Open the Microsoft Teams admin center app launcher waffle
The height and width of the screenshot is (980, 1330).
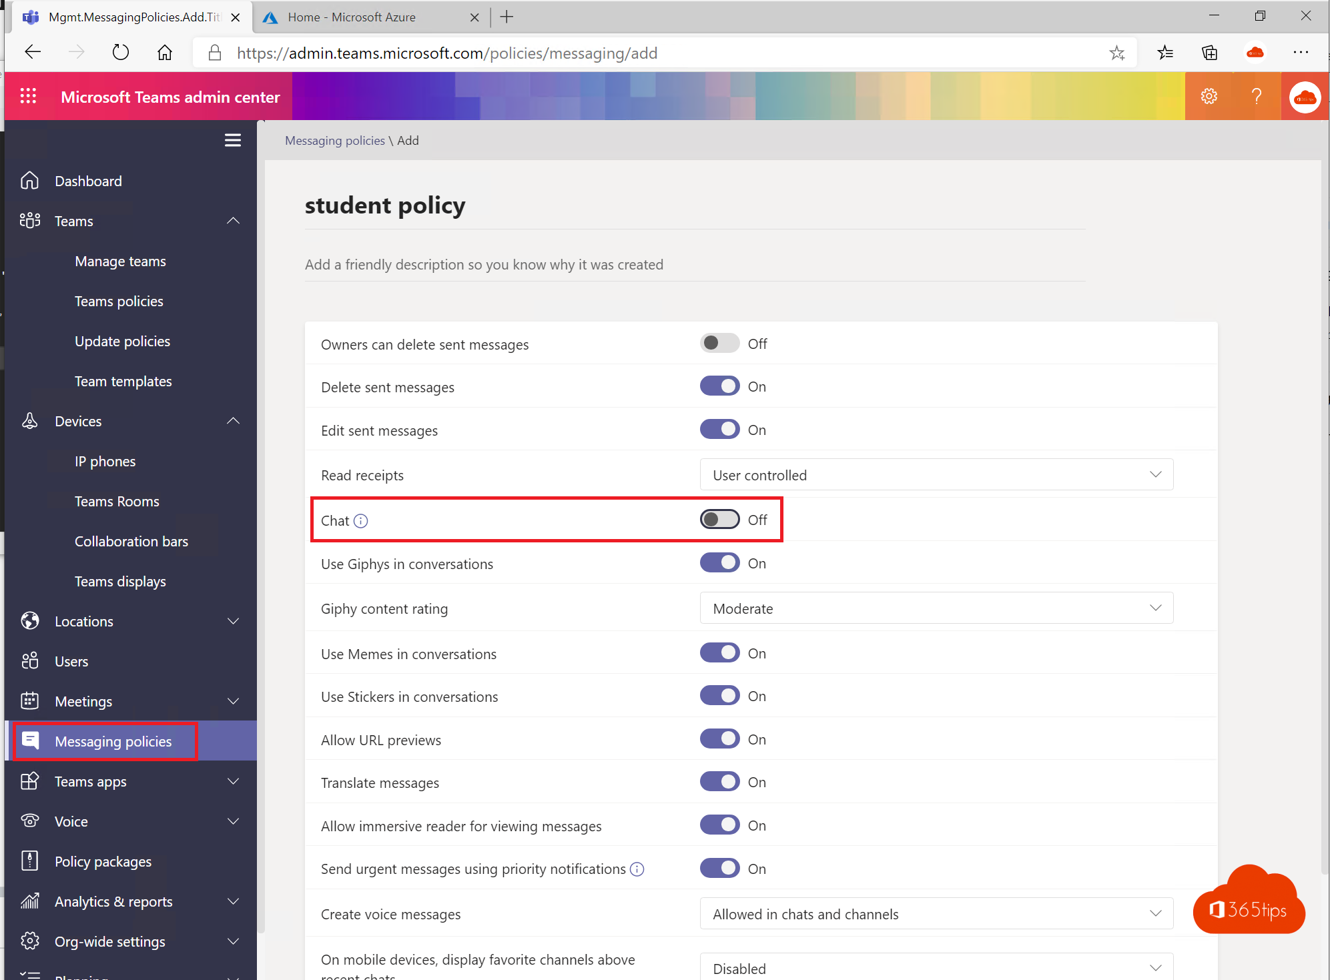pos(28,96)
